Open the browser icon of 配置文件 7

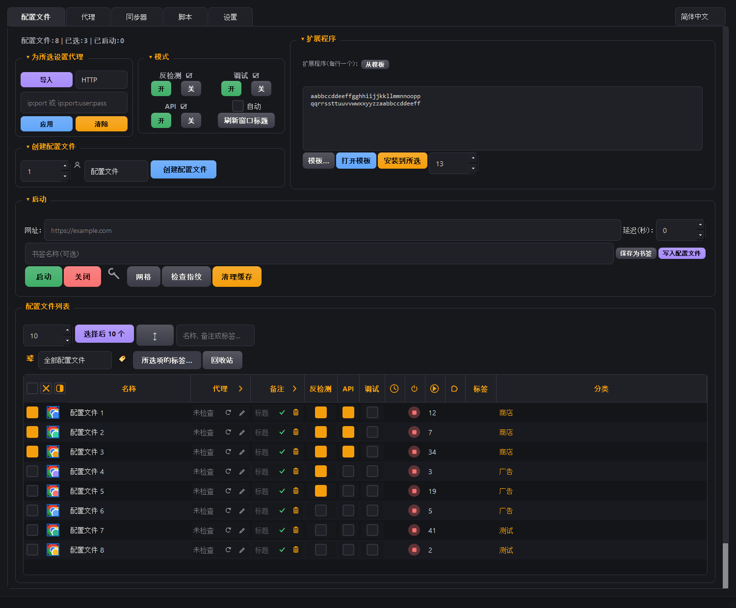(53, 530)
